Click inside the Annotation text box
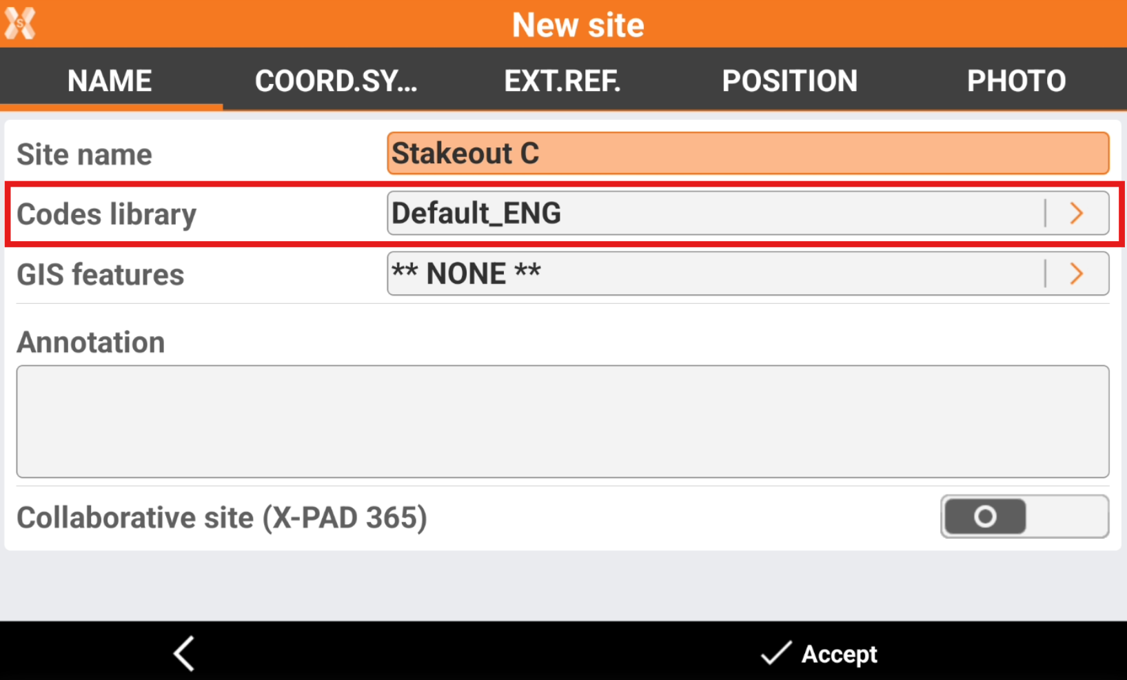The width and height of the screenshot is (1127, 680). coord(562,422)
